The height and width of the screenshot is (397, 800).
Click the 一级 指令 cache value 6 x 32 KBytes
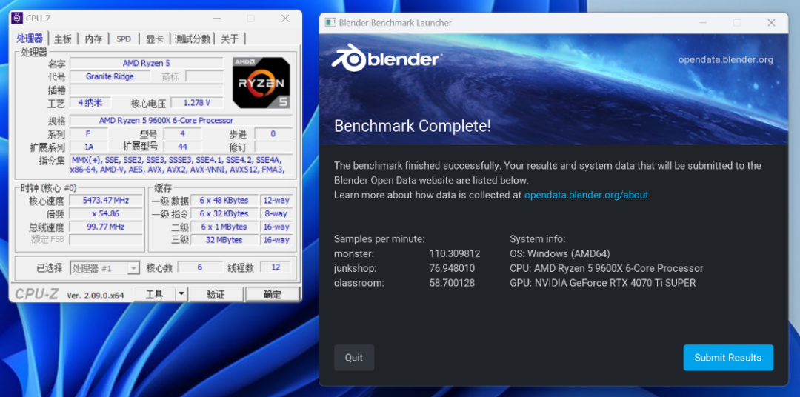click(224, 213)
